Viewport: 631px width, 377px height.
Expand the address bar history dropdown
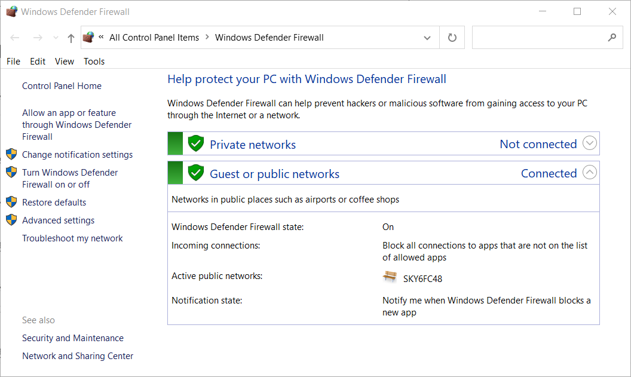tap(427, 38)
